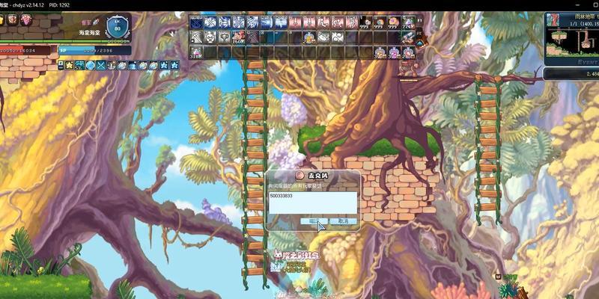
Task: Click the confirm button in the dialog
Action: [314, 221]
